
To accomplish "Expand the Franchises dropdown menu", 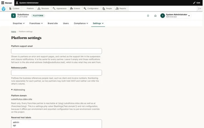I will click(x=36, y=23).
